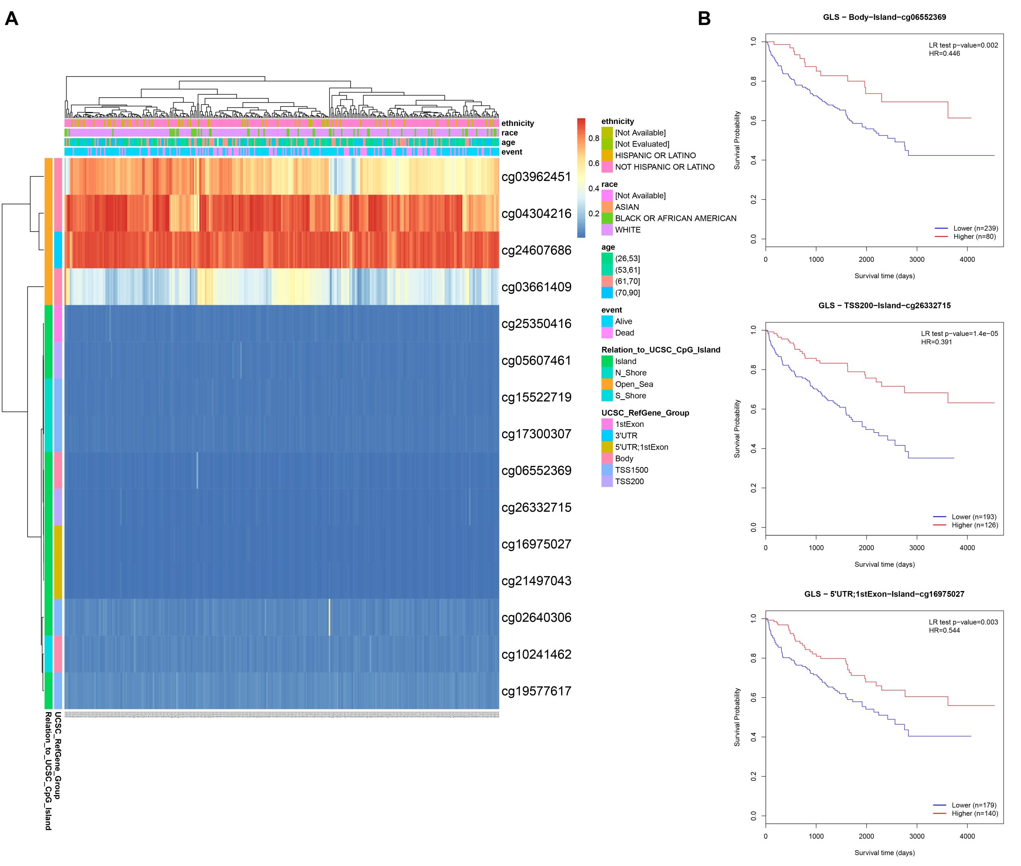Click the heatmap color scale bar
The width and height of the screenshot is (1021, 866).
[581, 178]
